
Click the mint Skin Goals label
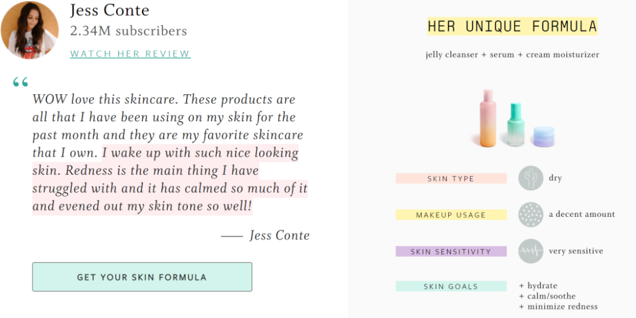tap(451, 286)
